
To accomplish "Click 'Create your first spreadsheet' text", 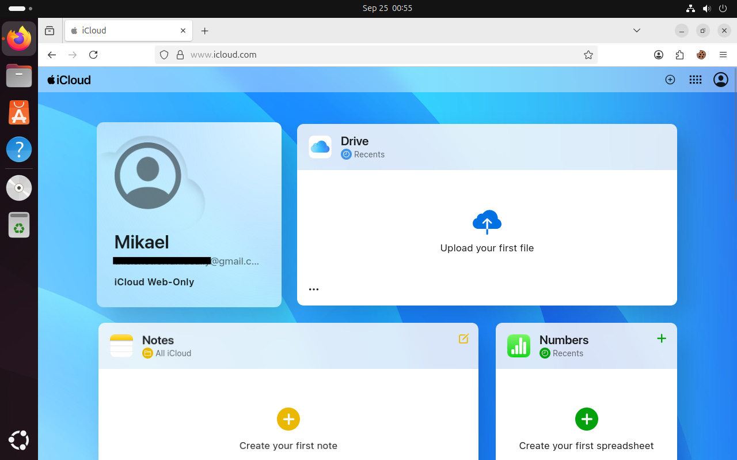I will click(586, 446).
